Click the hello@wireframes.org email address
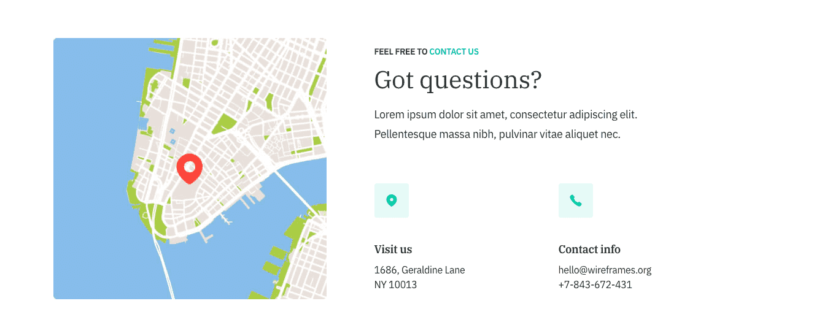Viewport: 814px width, 336px height. point(605,270)
